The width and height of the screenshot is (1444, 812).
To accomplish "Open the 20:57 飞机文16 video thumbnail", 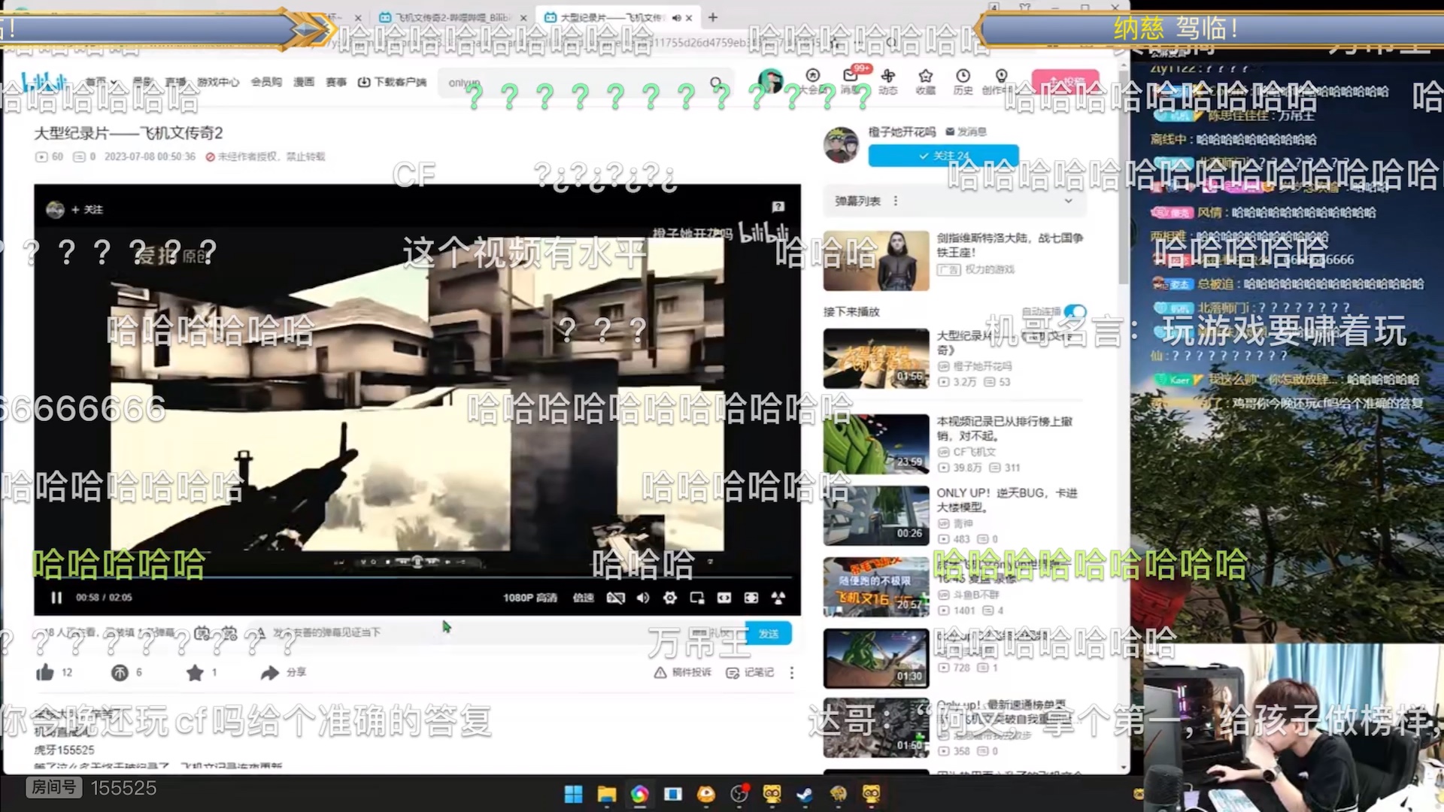I will (876, 587).
